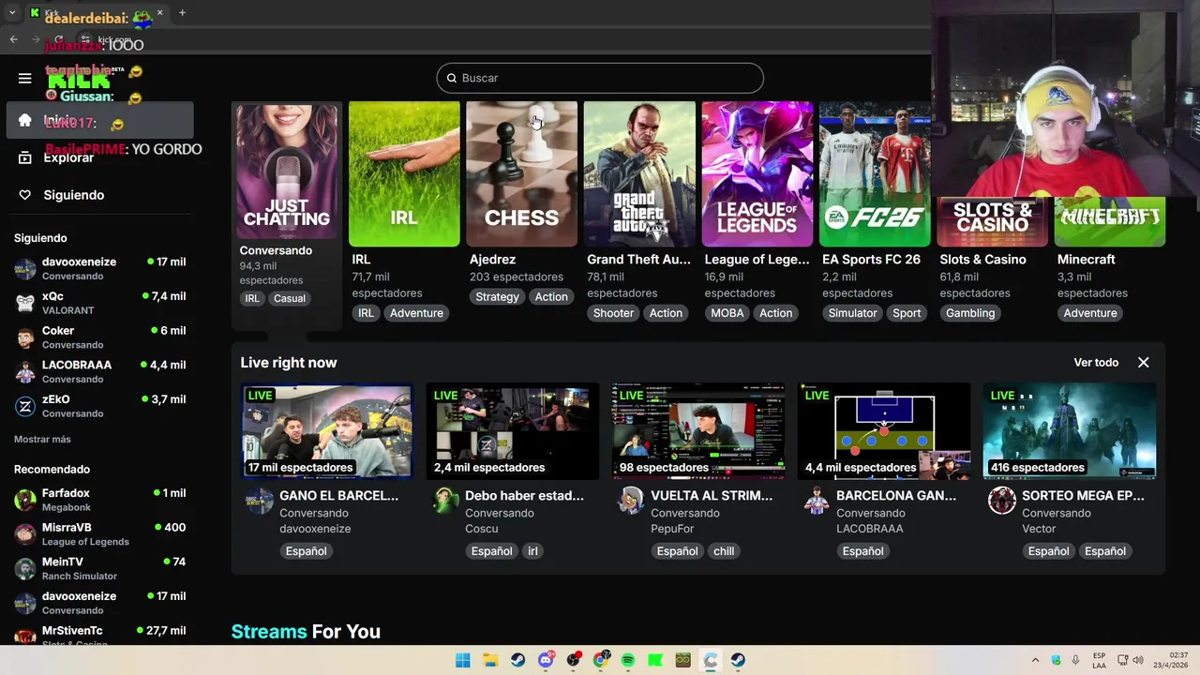Open live stream with 416 espectadores
The width and height of the screenshot is (1200, 675).
[1070, 431]
